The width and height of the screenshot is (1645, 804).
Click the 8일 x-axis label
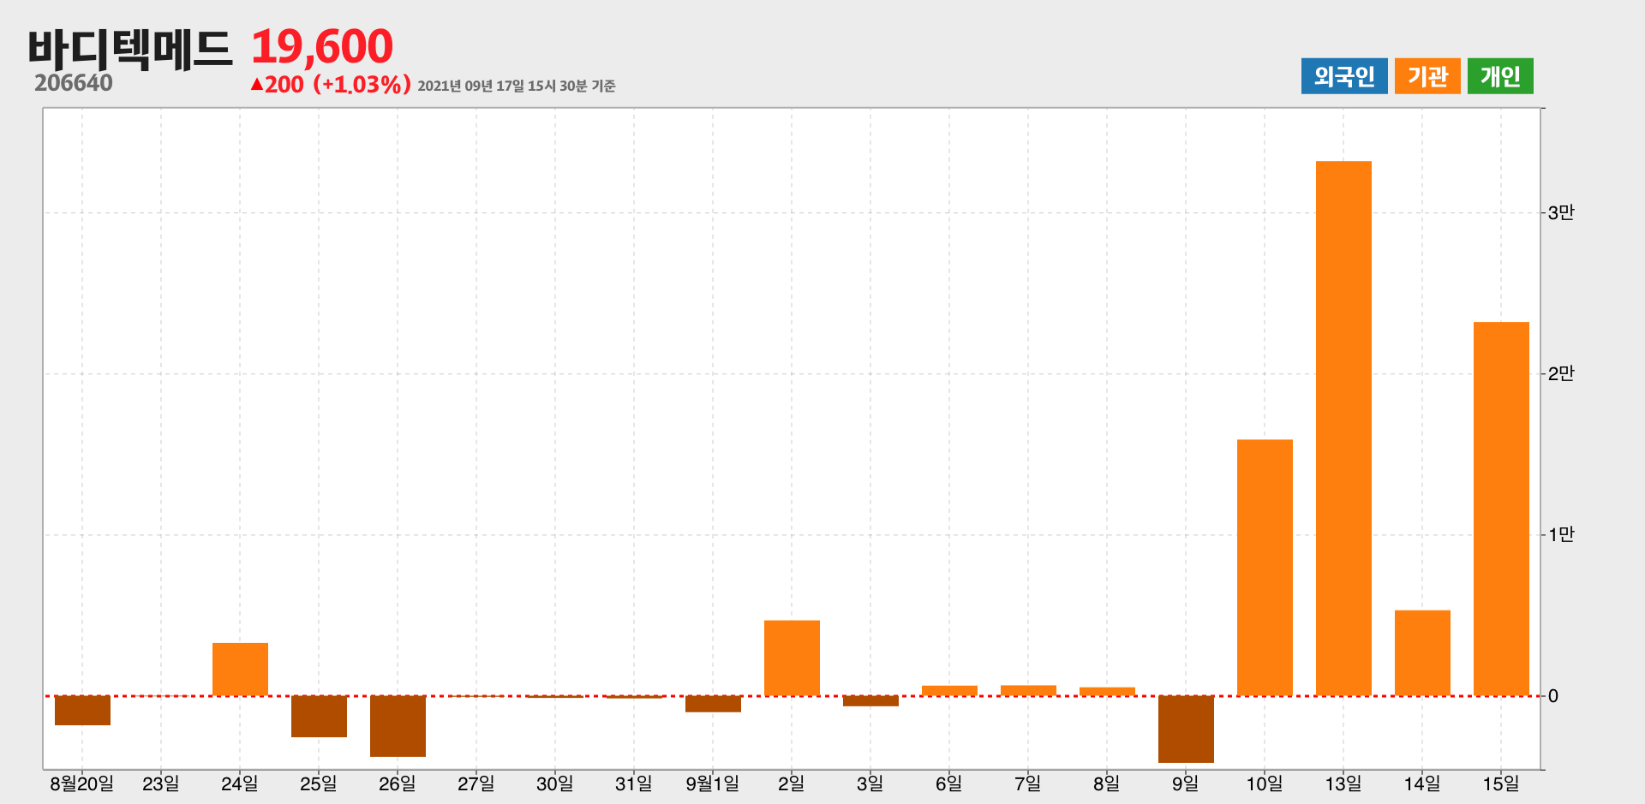pyautogui.click(x=1106, y=783)
